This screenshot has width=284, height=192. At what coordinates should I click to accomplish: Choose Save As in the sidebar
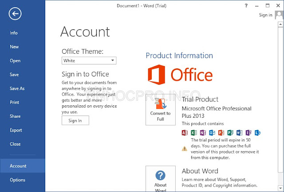pos(17,88)
